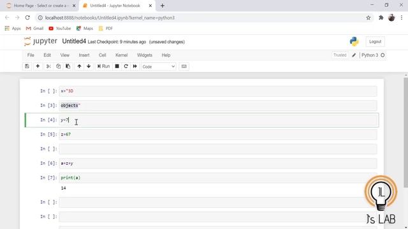This screenshot has width=408, height=229.
Task: Open the browser extensions puzzle icon
Action: [x=381, y=18]
